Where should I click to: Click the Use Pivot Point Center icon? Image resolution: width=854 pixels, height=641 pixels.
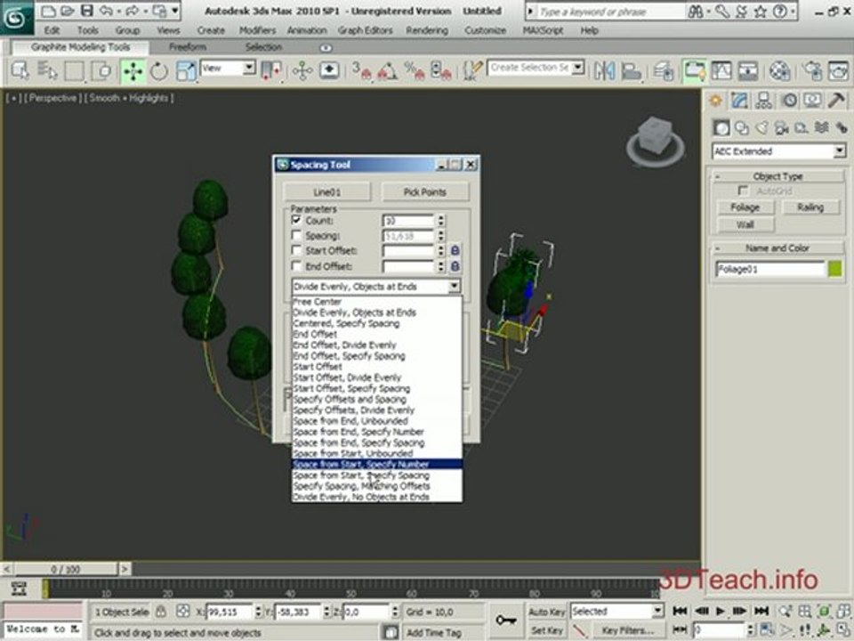pos(270,71)
